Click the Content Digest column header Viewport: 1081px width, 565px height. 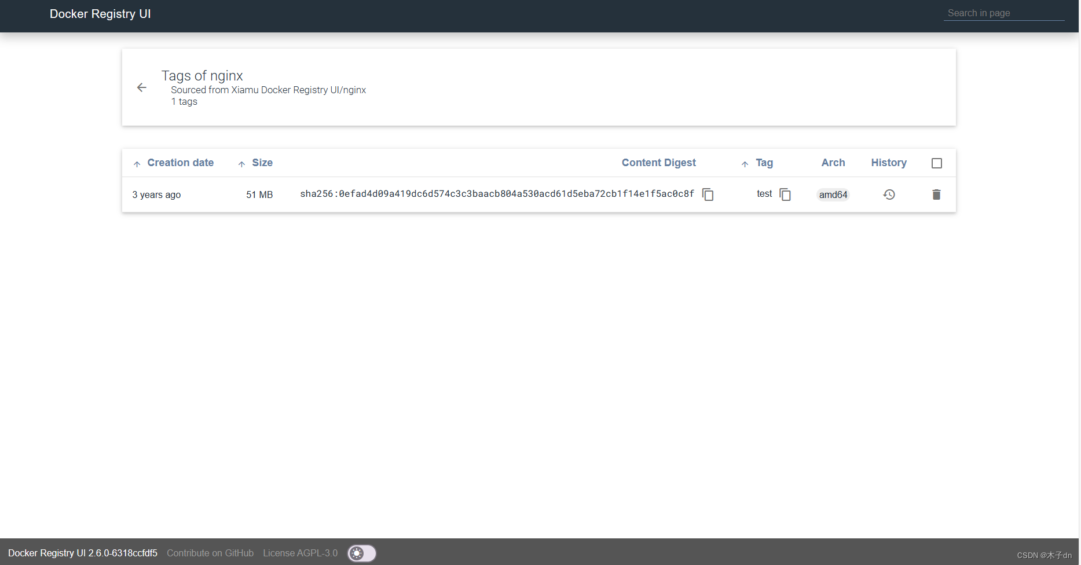click(x=659, y=163)
